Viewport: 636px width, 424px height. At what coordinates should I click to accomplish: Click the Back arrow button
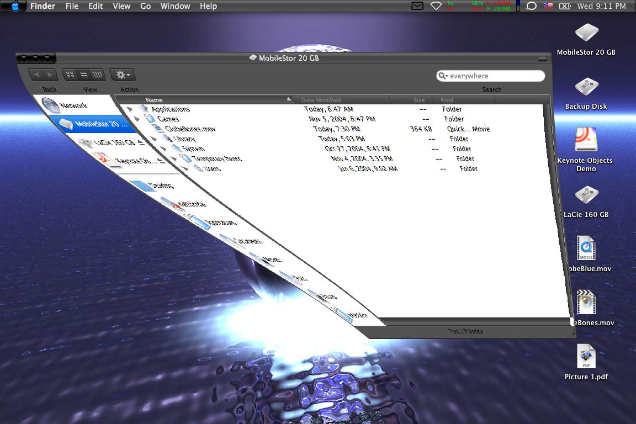(36, 75)
